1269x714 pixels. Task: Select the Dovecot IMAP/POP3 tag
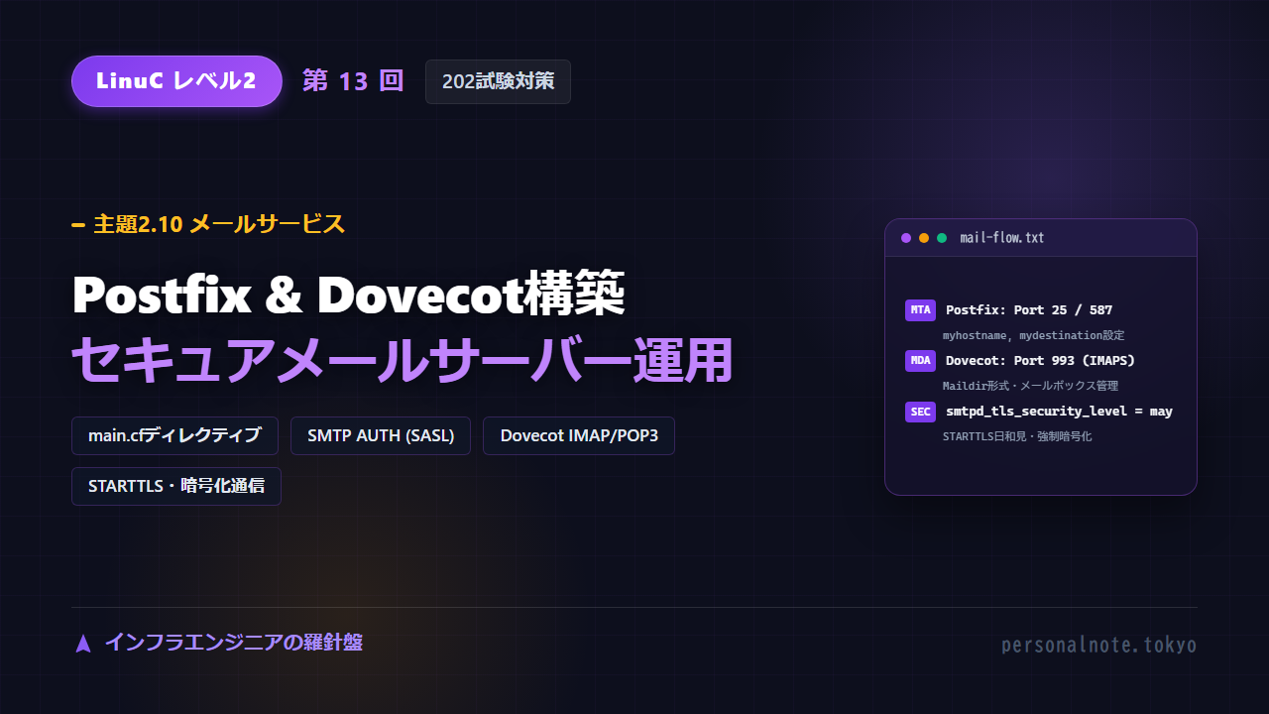pos(579,435)
